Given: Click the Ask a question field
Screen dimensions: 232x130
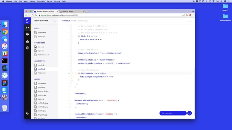Looking at the screenshot, I should (x=173, y=113).
